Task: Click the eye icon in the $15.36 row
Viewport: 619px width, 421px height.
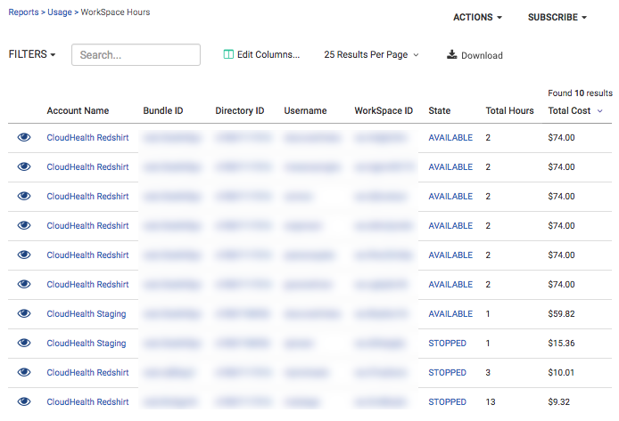Action: tap(24, 343)
